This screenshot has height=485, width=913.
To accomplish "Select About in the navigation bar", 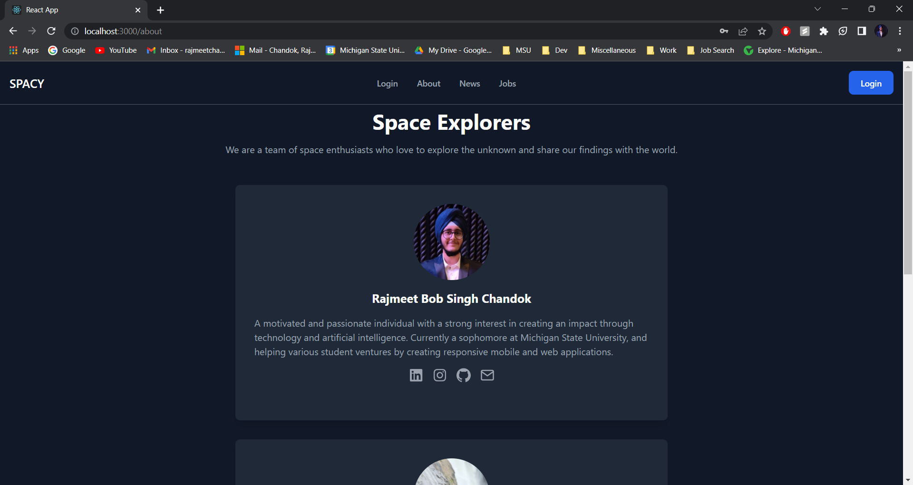I will pyautogui.click(x=428, y=84).
